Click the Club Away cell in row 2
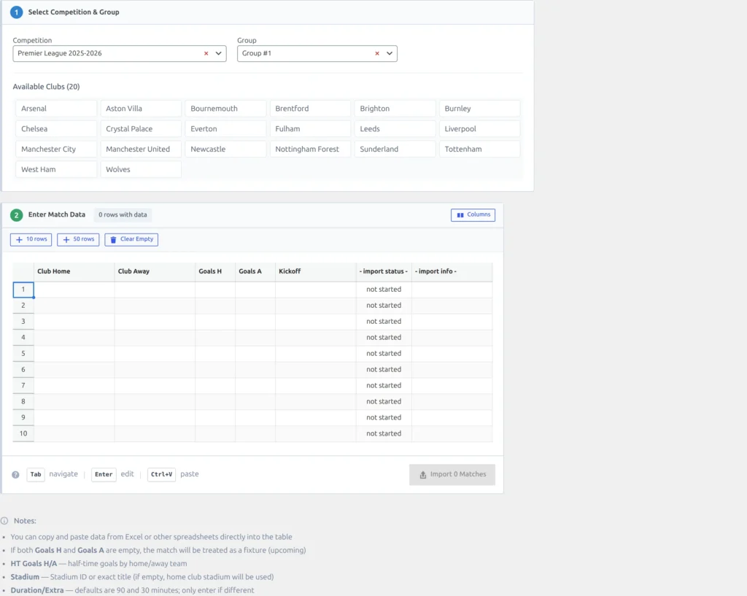 [x=155, y=306]
